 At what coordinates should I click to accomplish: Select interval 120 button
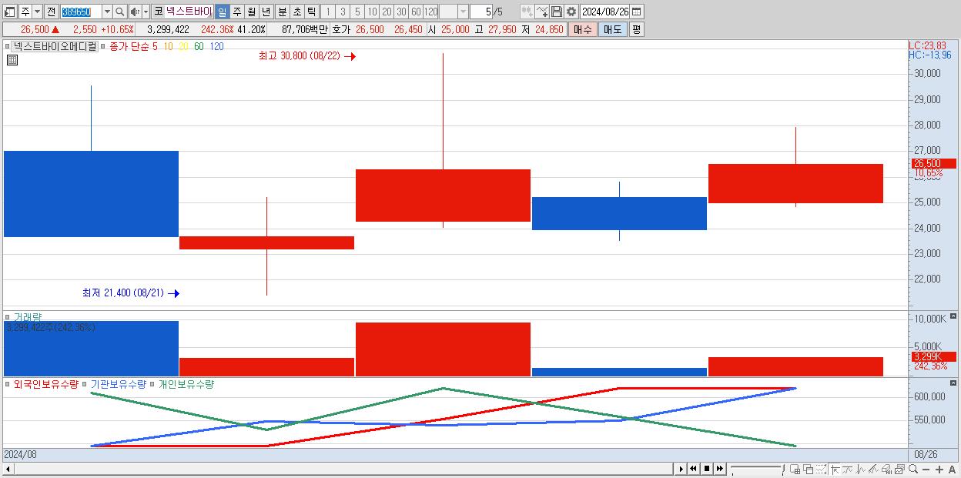coord(431,12)
